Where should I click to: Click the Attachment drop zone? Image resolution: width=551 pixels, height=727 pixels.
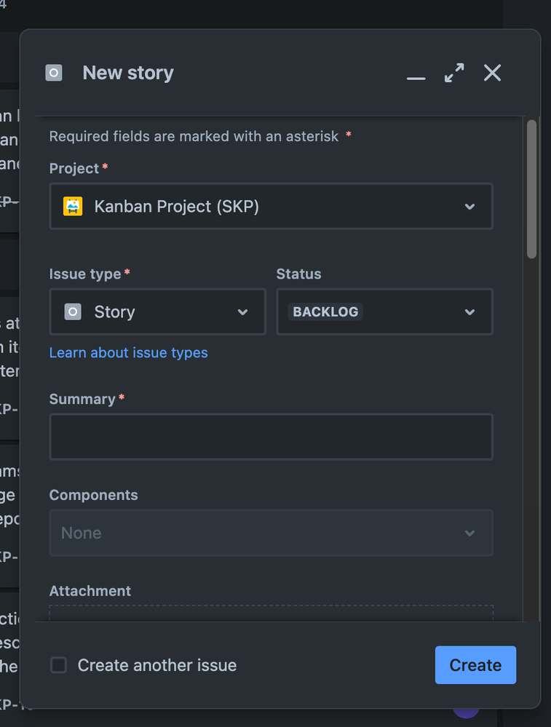pos(271,613)
